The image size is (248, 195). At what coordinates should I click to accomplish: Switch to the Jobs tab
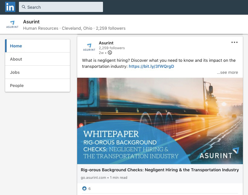pos(38,72)
